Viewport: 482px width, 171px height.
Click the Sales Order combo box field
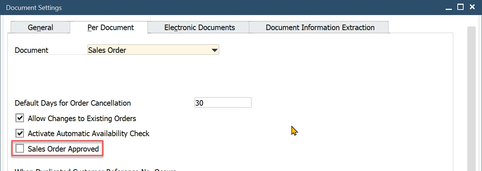pyautogui.click(x=147, y=50)
